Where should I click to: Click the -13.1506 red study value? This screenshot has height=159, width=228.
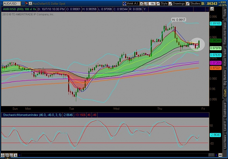point(80,115)
